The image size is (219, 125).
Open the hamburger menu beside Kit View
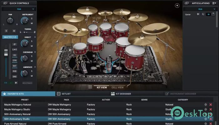pos(90,87)
